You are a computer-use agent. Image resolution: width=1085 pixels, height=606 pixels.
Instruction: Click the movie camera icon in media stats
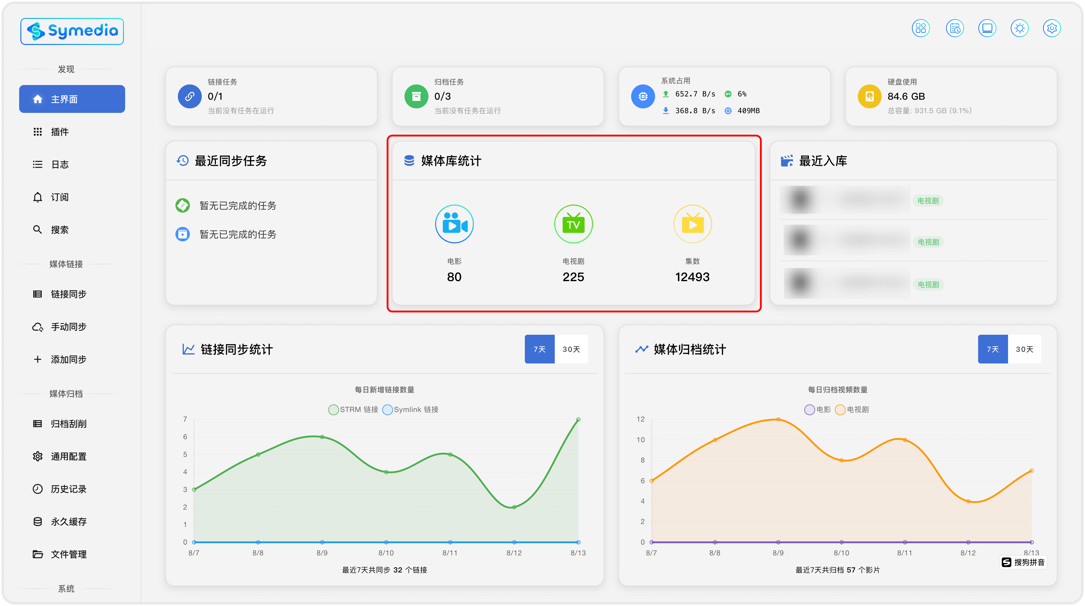click(x=454, y=224)
